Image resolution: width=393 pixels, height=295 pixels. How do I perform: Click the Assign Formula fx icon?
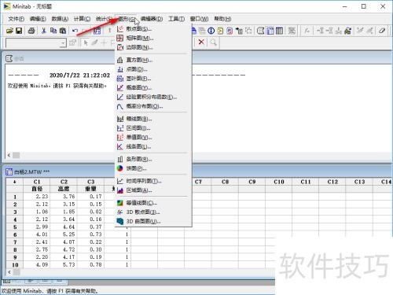pos(307,31)
